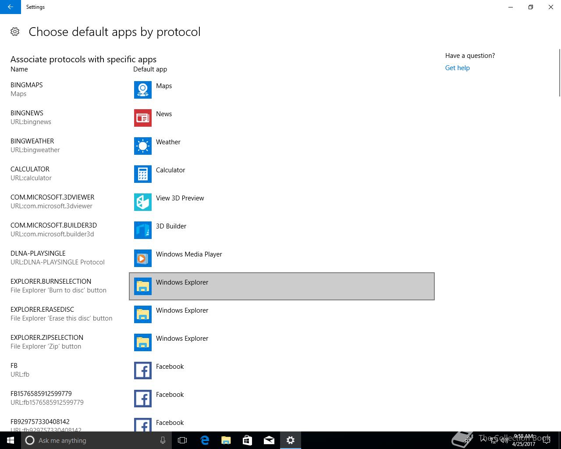This screenshot has width=561, height=449.
Task: Click the 'URL:DLNA-PLAYSINGLE Protocol' description
Action: 57,262
